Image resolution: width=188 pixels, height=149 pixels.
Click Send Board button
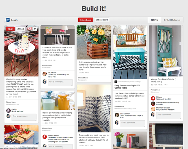[x=102, y=20]
